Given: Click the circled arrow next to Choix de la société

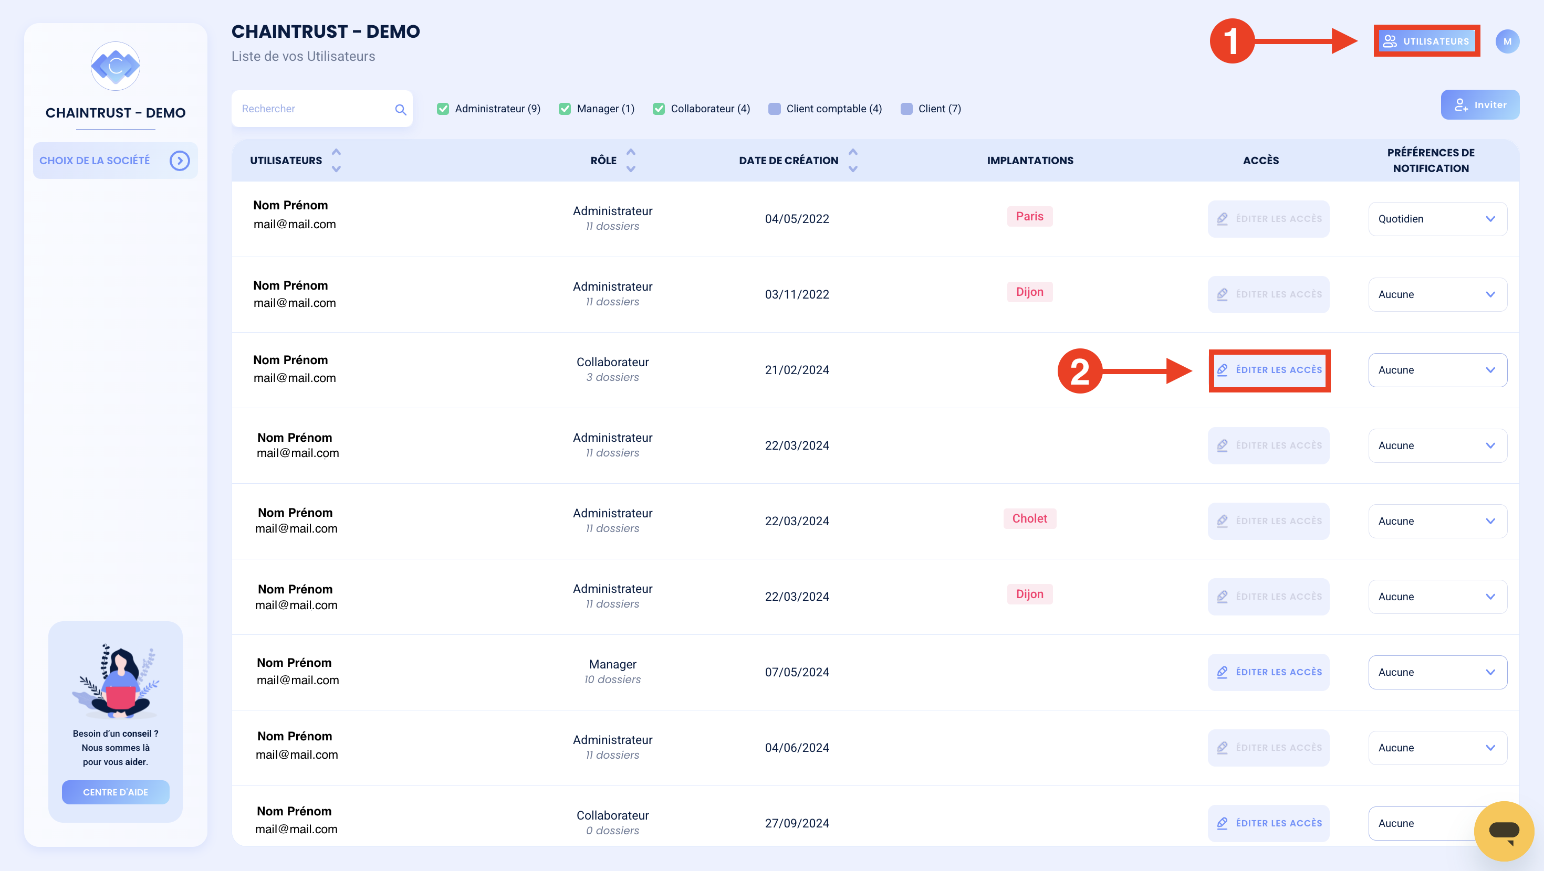Looking at the screenshot, I should (x=179, y=161).
